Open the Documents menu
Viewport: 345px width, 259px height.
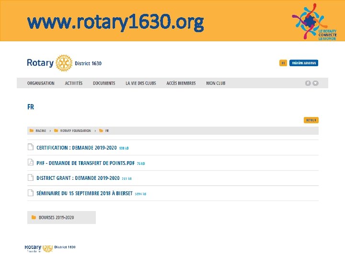pos(104,83)
